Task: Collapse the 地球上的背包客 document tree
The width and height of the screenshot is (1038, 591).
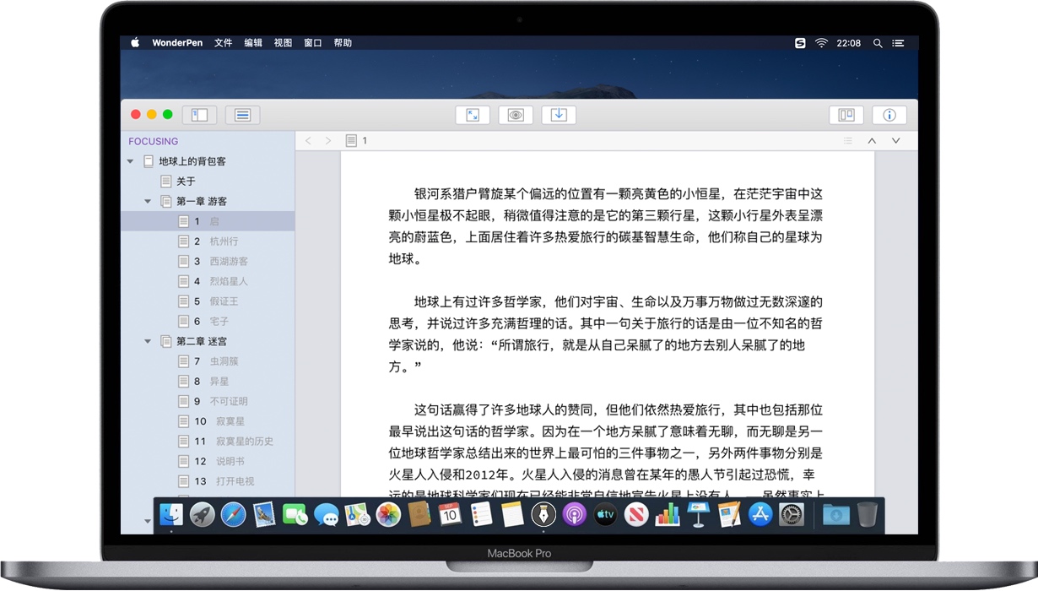Action: pos(131,160)
